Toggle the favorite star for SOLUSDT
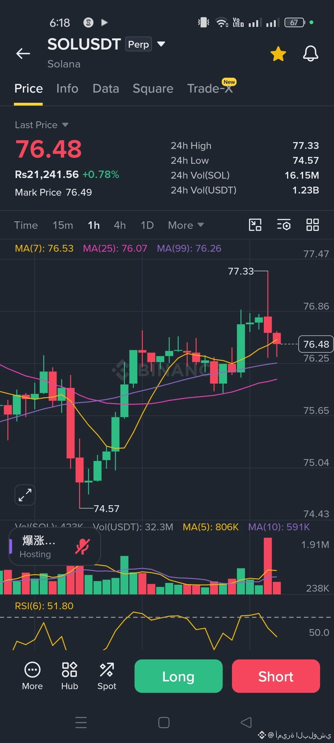Screen dimensions: 334x743 pos(278,54)
